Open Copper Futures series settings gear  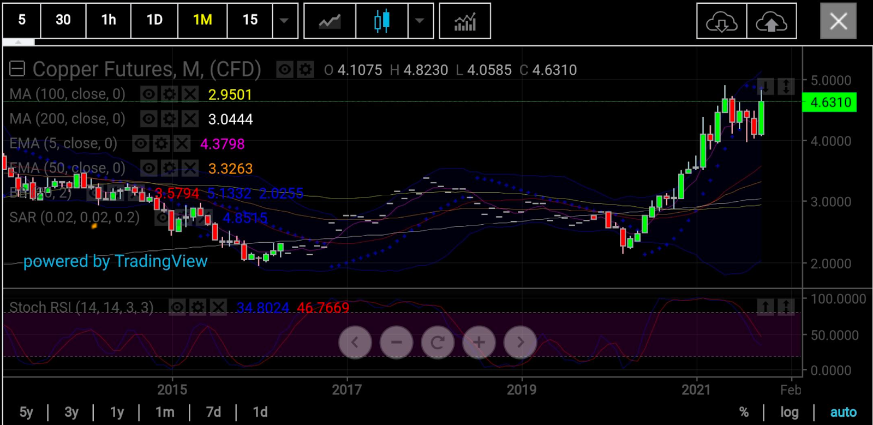click(305, 70)
